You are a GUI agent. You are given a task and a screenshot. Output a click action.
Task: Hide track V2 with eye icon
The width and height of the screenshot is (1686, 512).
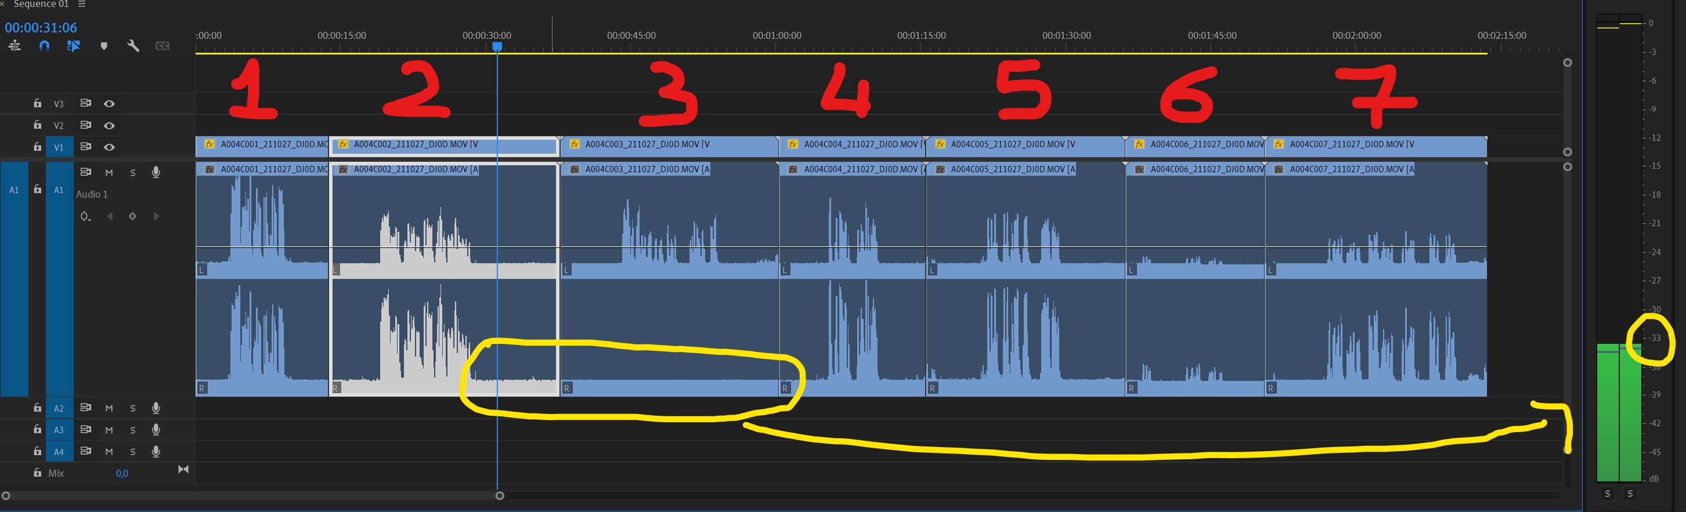click(x=109, y=126)
